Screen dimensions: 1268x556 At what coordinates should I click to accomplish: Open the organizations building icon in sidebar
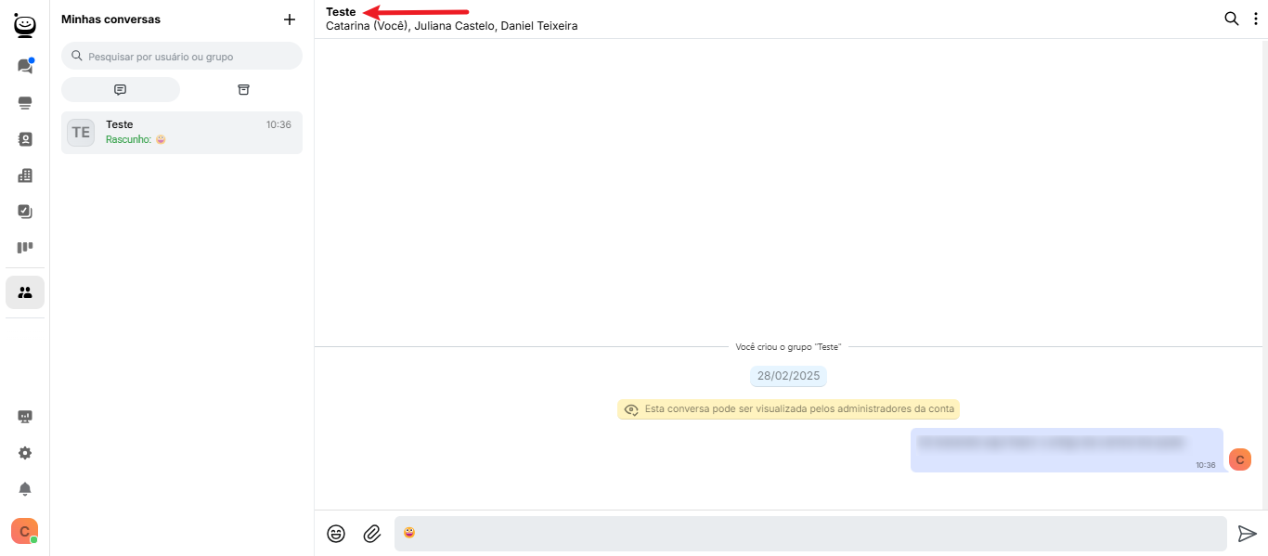pos(25,175)
